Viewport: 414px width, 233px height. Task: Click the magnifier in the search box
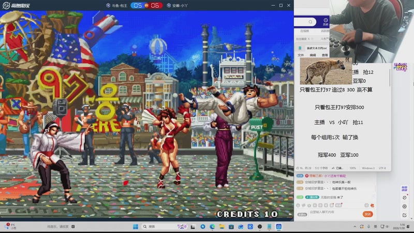[x=310, y=22]
